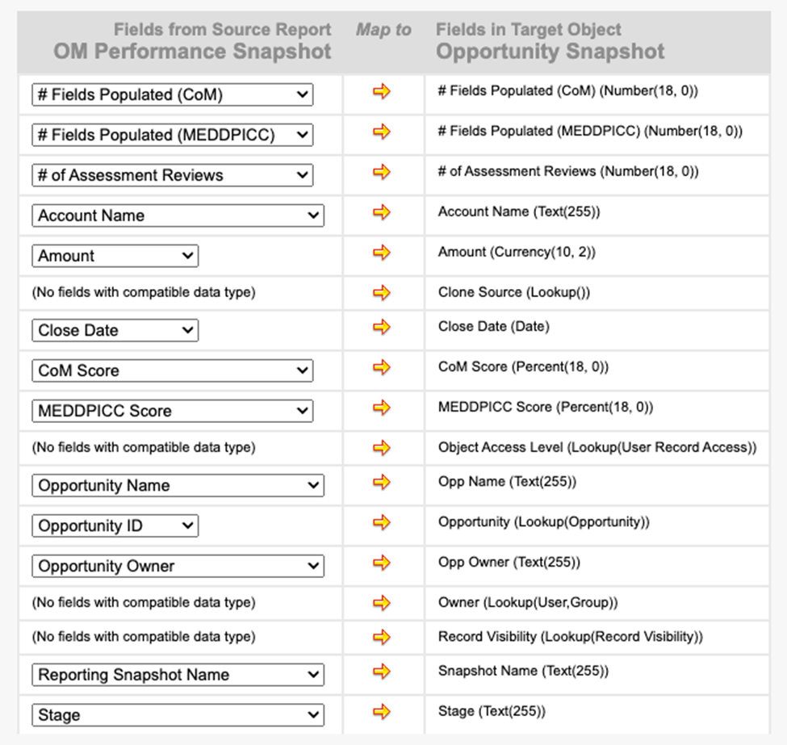Expand the Reporting Snapshot Name dropdown
The width and height of the screenshot is (787, 745).
pos(178,675)
